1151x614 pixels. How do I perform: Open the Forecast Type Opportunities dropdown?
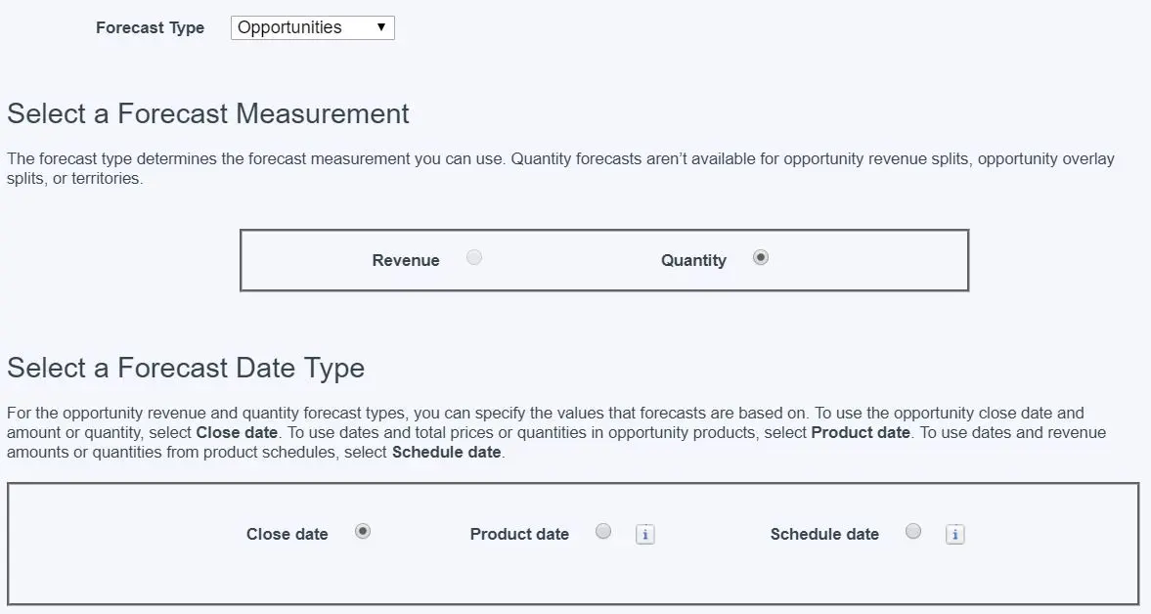(x=313, y=28)
